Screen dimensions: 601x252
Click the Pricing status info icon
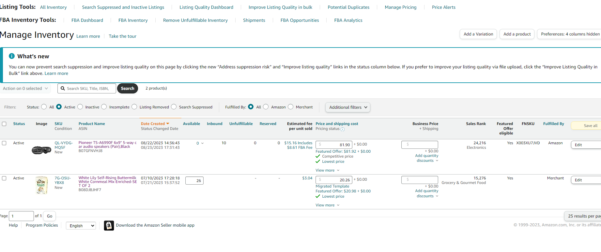343,129
